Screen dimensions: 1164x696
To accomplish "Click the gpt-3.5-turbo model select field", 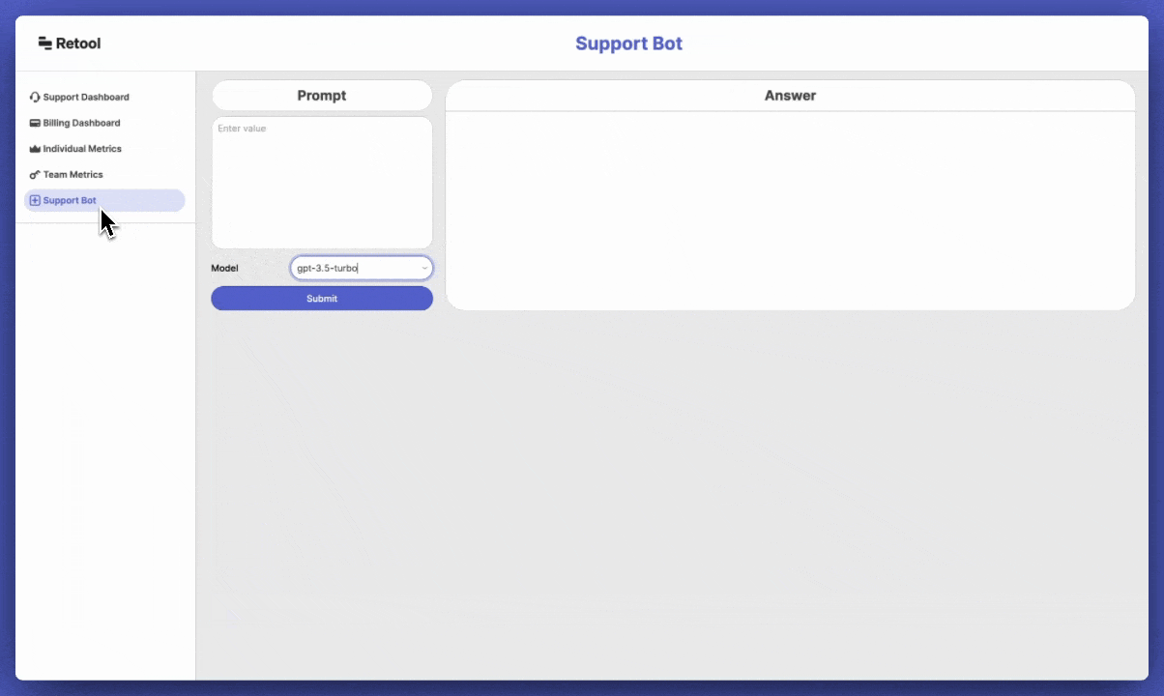I will 353,269.
